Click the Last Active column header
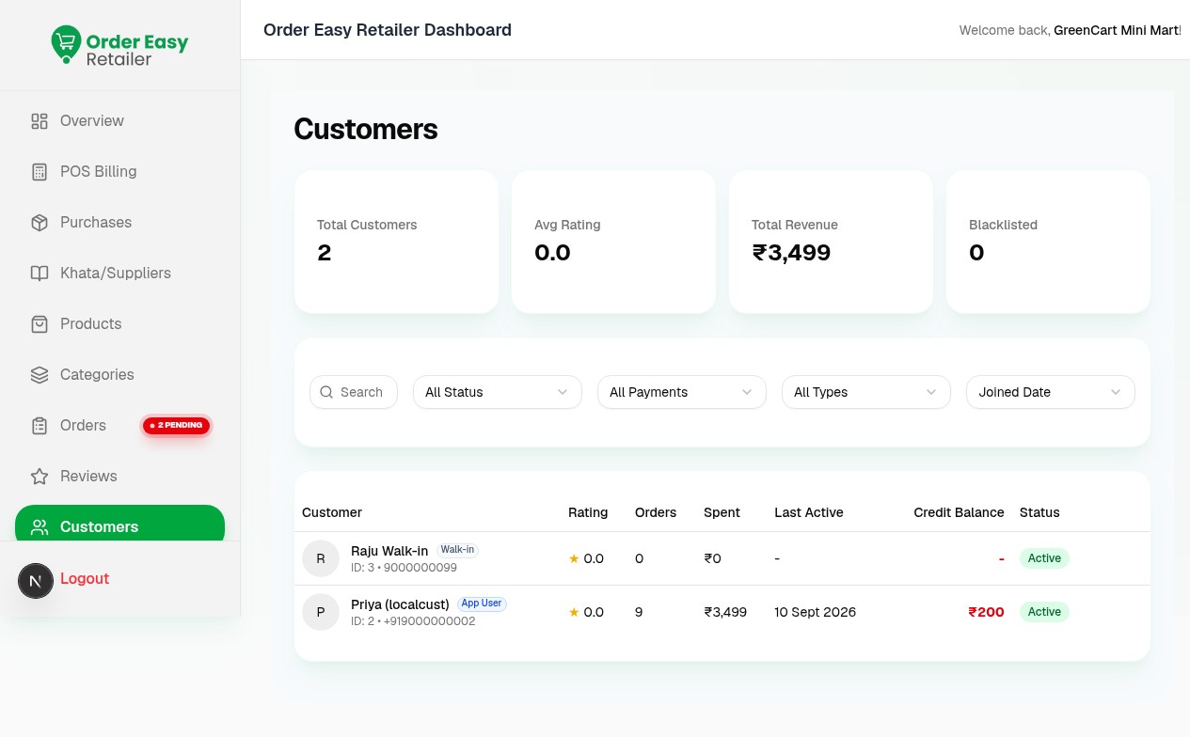Screen dimensions: 1190x737 (x=809, y=512)
